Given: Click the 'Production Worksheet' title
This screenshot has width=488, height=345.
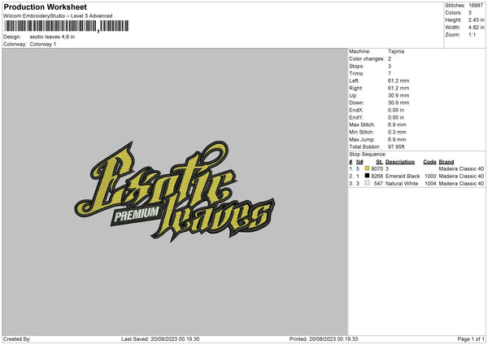Looking at the screenshot, I should [45, 7].
